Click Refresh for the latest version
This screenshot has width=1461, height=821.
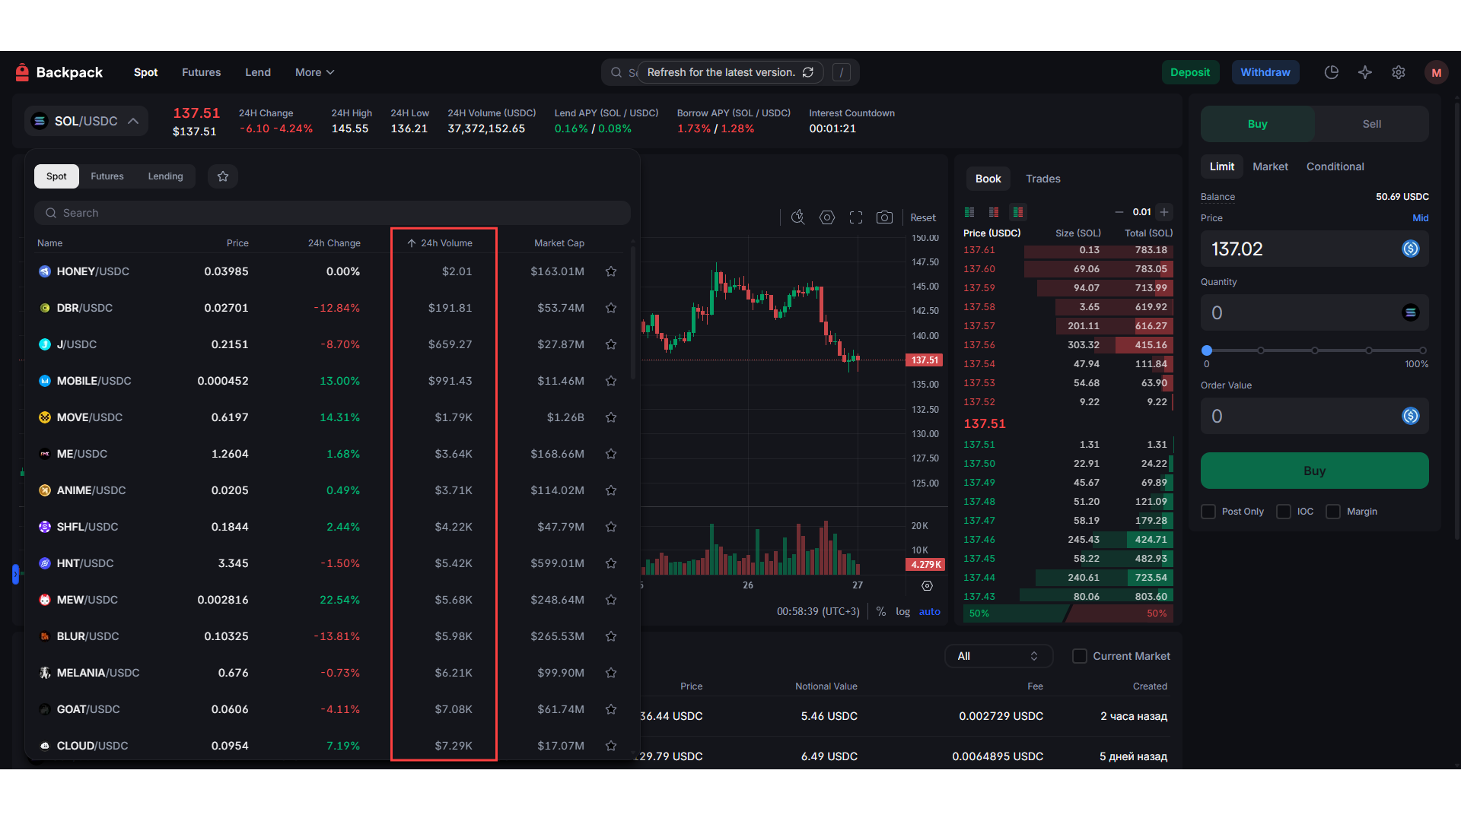[x=731, y=72]
